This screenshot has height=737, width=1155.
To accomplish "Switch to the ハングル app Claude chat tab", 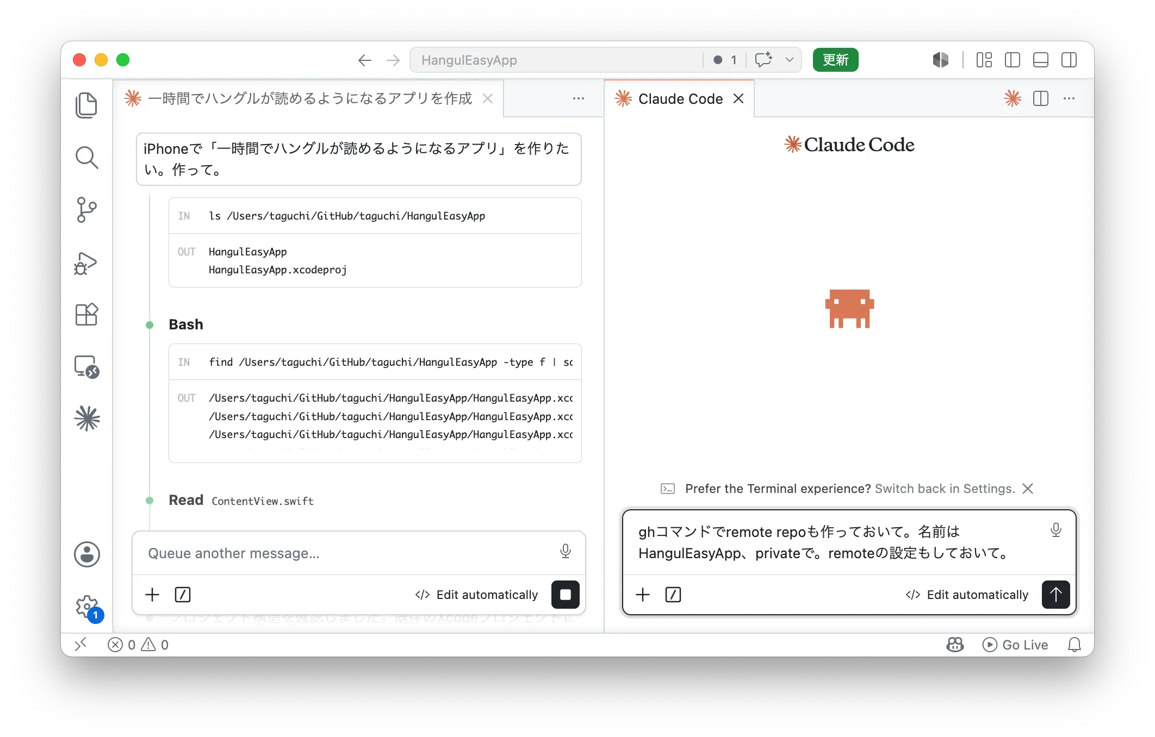I will (x=309, y=98).
